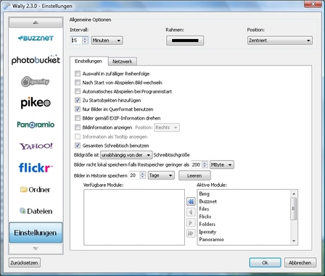Open the black Rahmen color picker

(185, 41)
